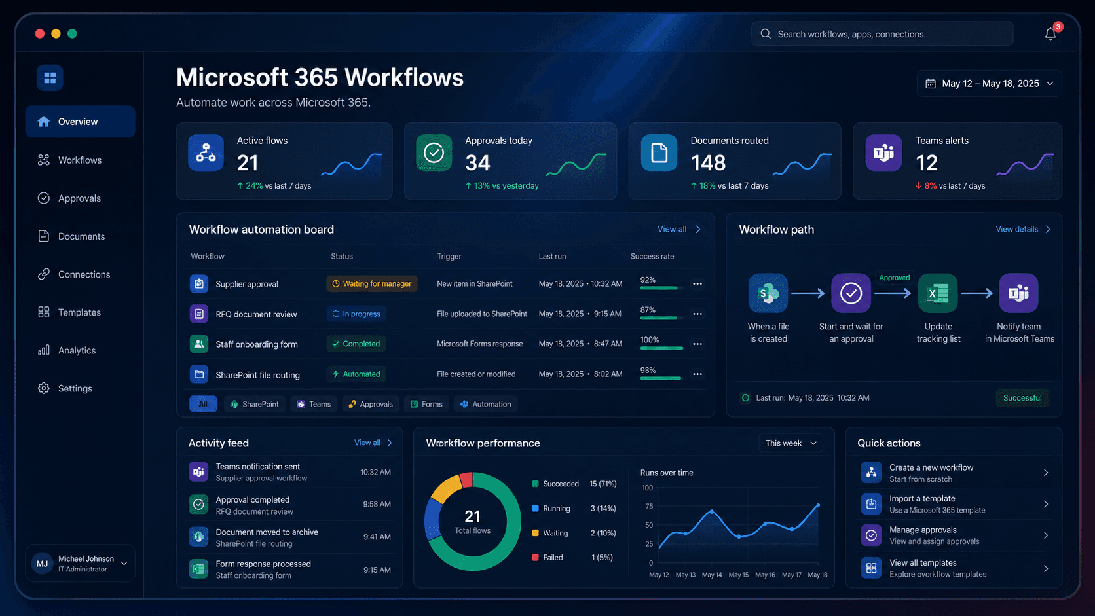1095x616 pixels.
Task: Click the Create a new workflow icon
Action: pyautogui.click(x=871, y=472)
